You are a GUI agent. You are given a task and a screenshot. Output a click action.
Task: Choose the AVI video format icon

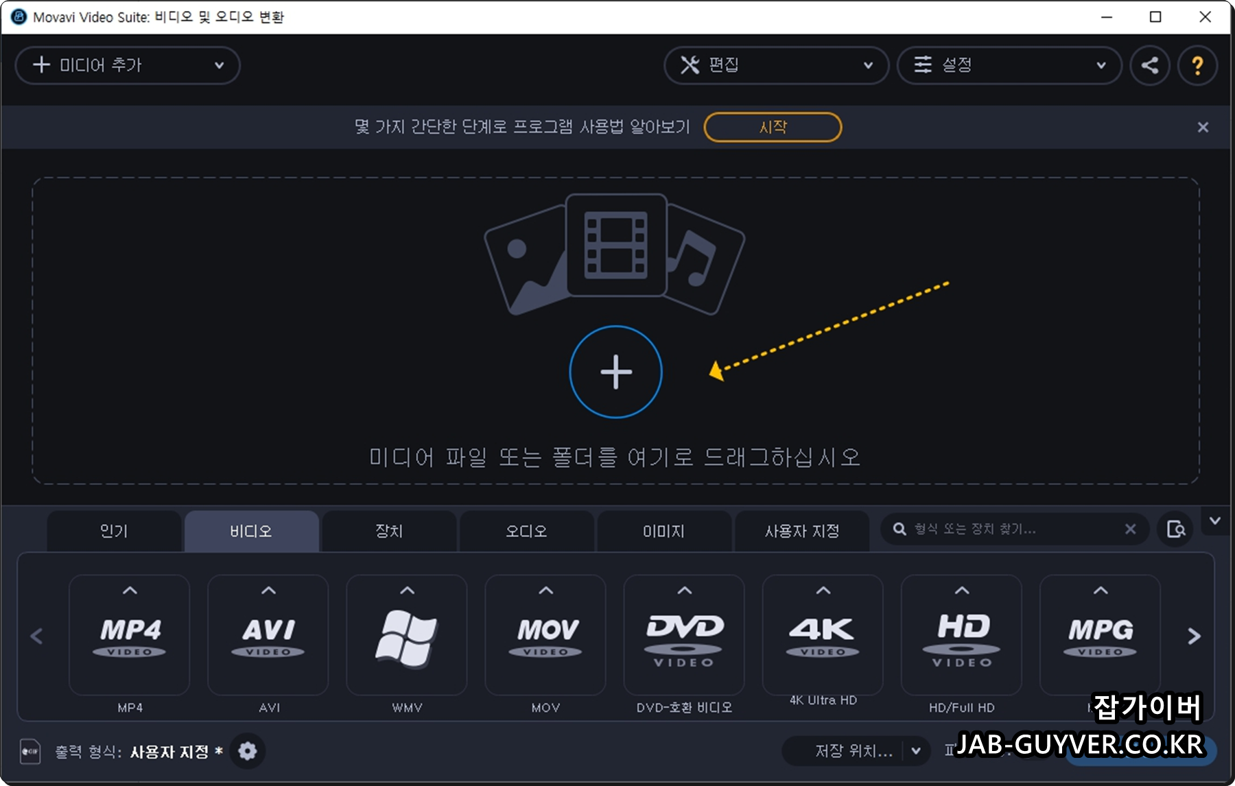pos(268,635)
